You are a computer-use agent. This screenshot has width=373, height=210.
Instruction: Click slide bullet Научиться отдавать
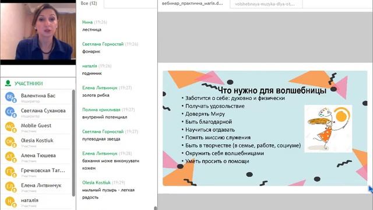210,129
